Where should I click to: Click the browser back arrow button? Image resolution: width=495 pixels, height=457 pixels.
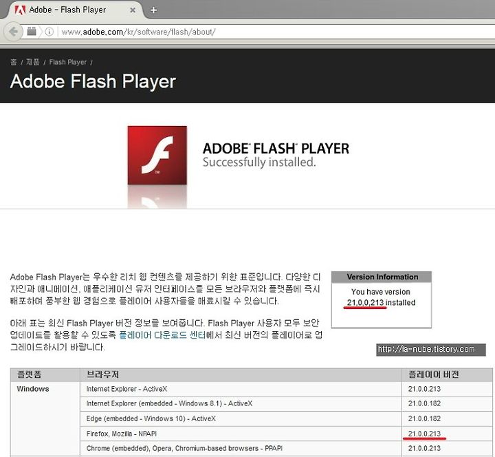pyautogui.click(x=13, y=32)
